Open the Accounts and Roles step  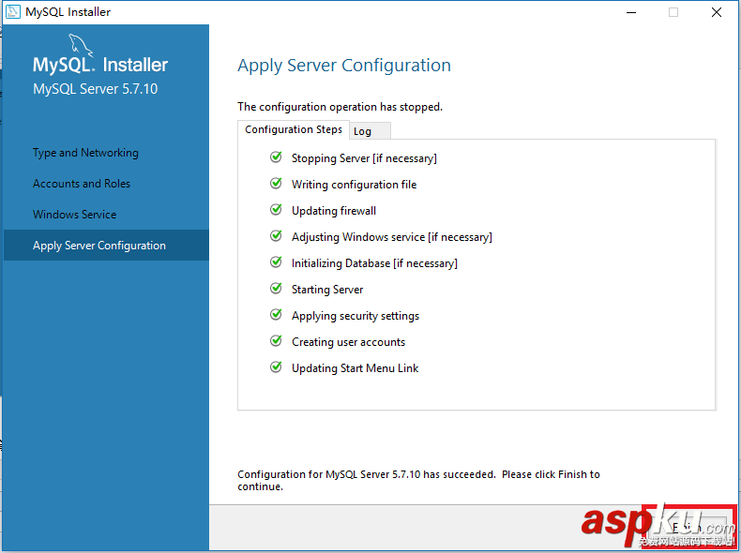(x=82, y=184)
